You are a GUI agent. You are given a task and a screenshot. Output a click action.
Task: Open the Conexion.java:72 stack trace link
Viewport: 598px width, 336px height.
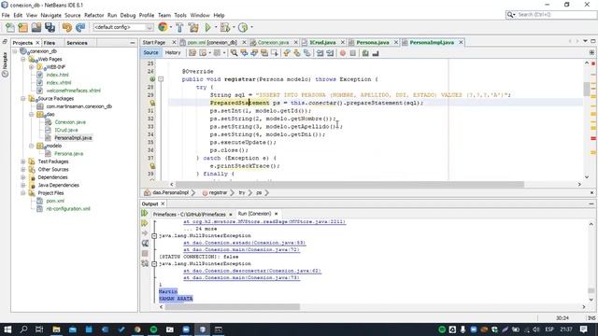pyautogui.click(x=241, y=249)
